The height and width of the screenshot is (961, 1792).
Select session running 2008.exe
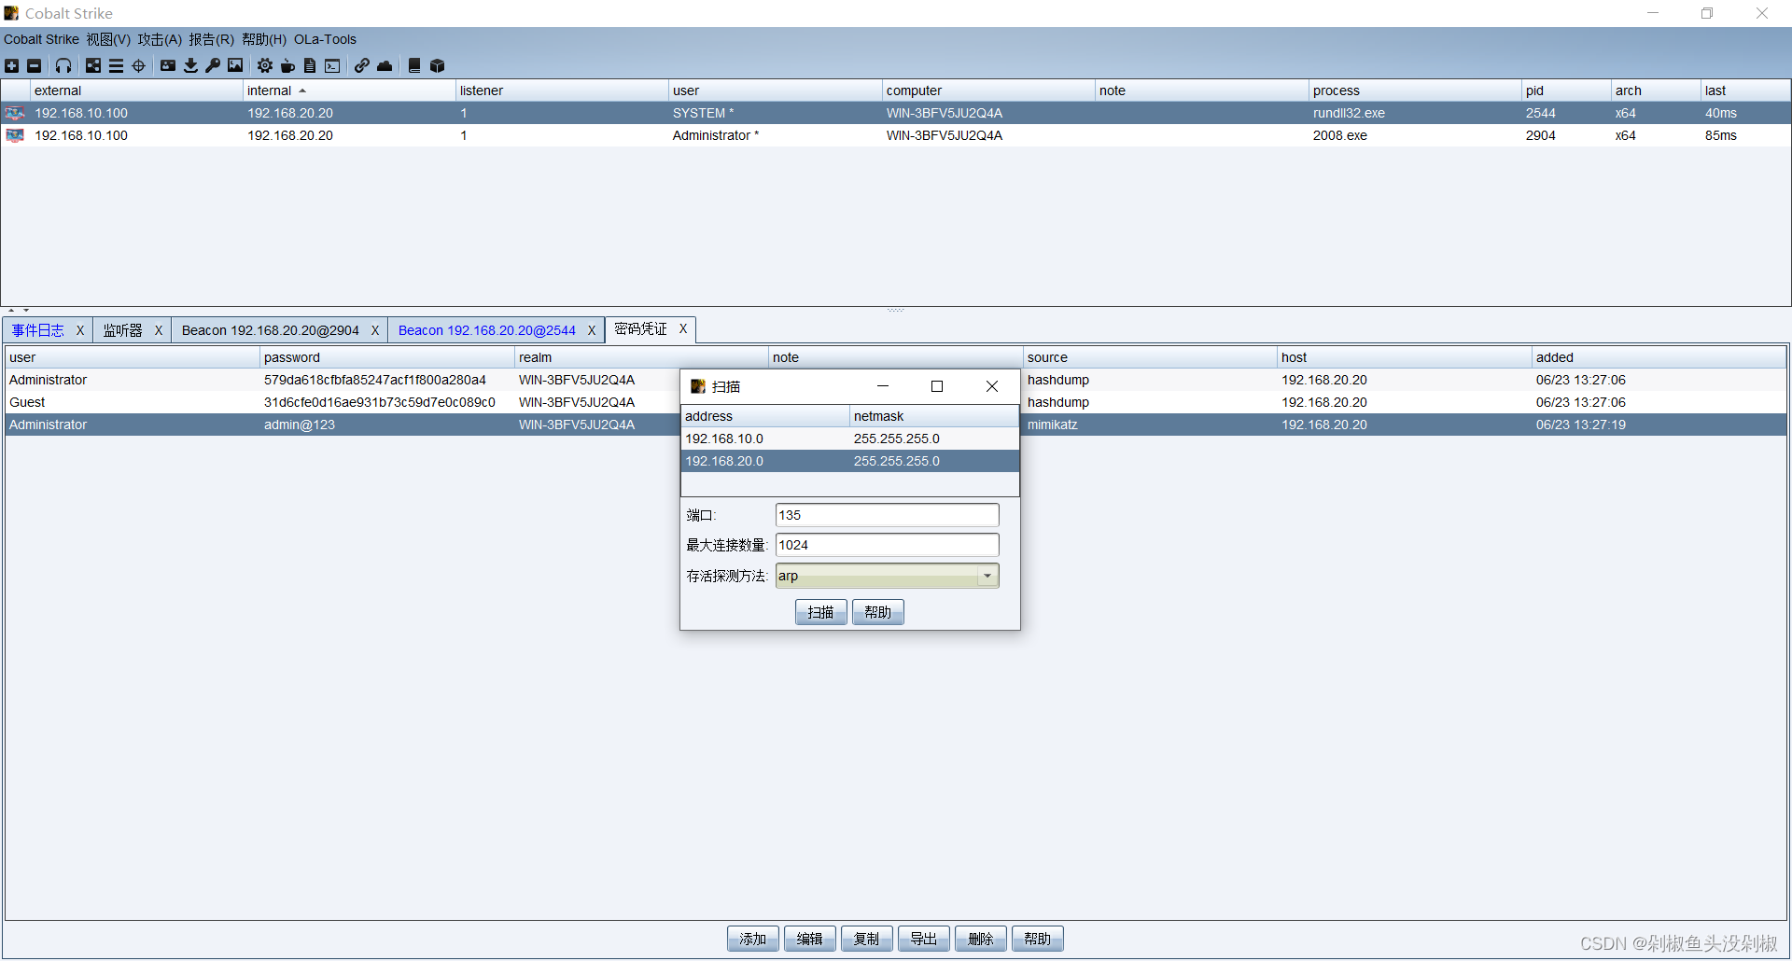[x=896, y=135]
